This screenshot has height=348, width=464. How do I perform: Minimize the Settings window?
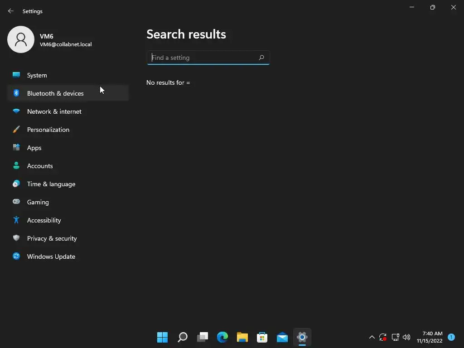point(412,7)
